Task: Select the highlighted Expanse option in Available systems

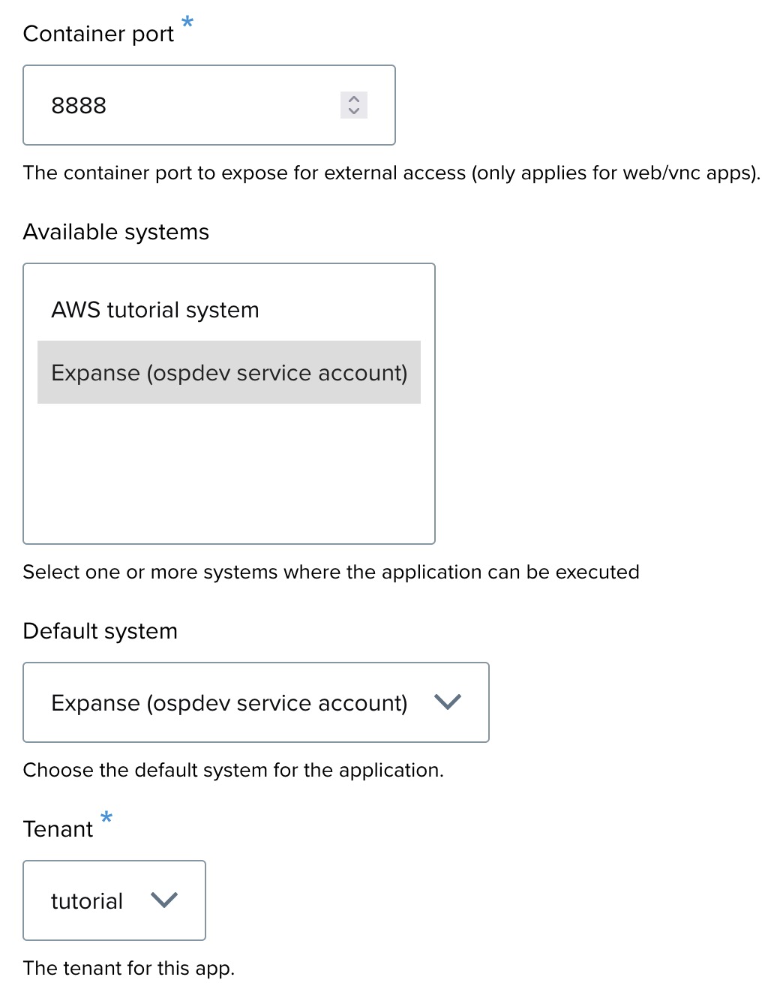Action: point(229,373)
